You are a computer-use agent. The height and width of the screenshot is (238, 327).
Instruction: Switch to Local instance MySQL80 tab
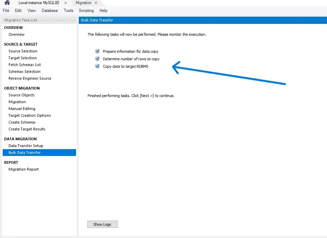point(39,3)
